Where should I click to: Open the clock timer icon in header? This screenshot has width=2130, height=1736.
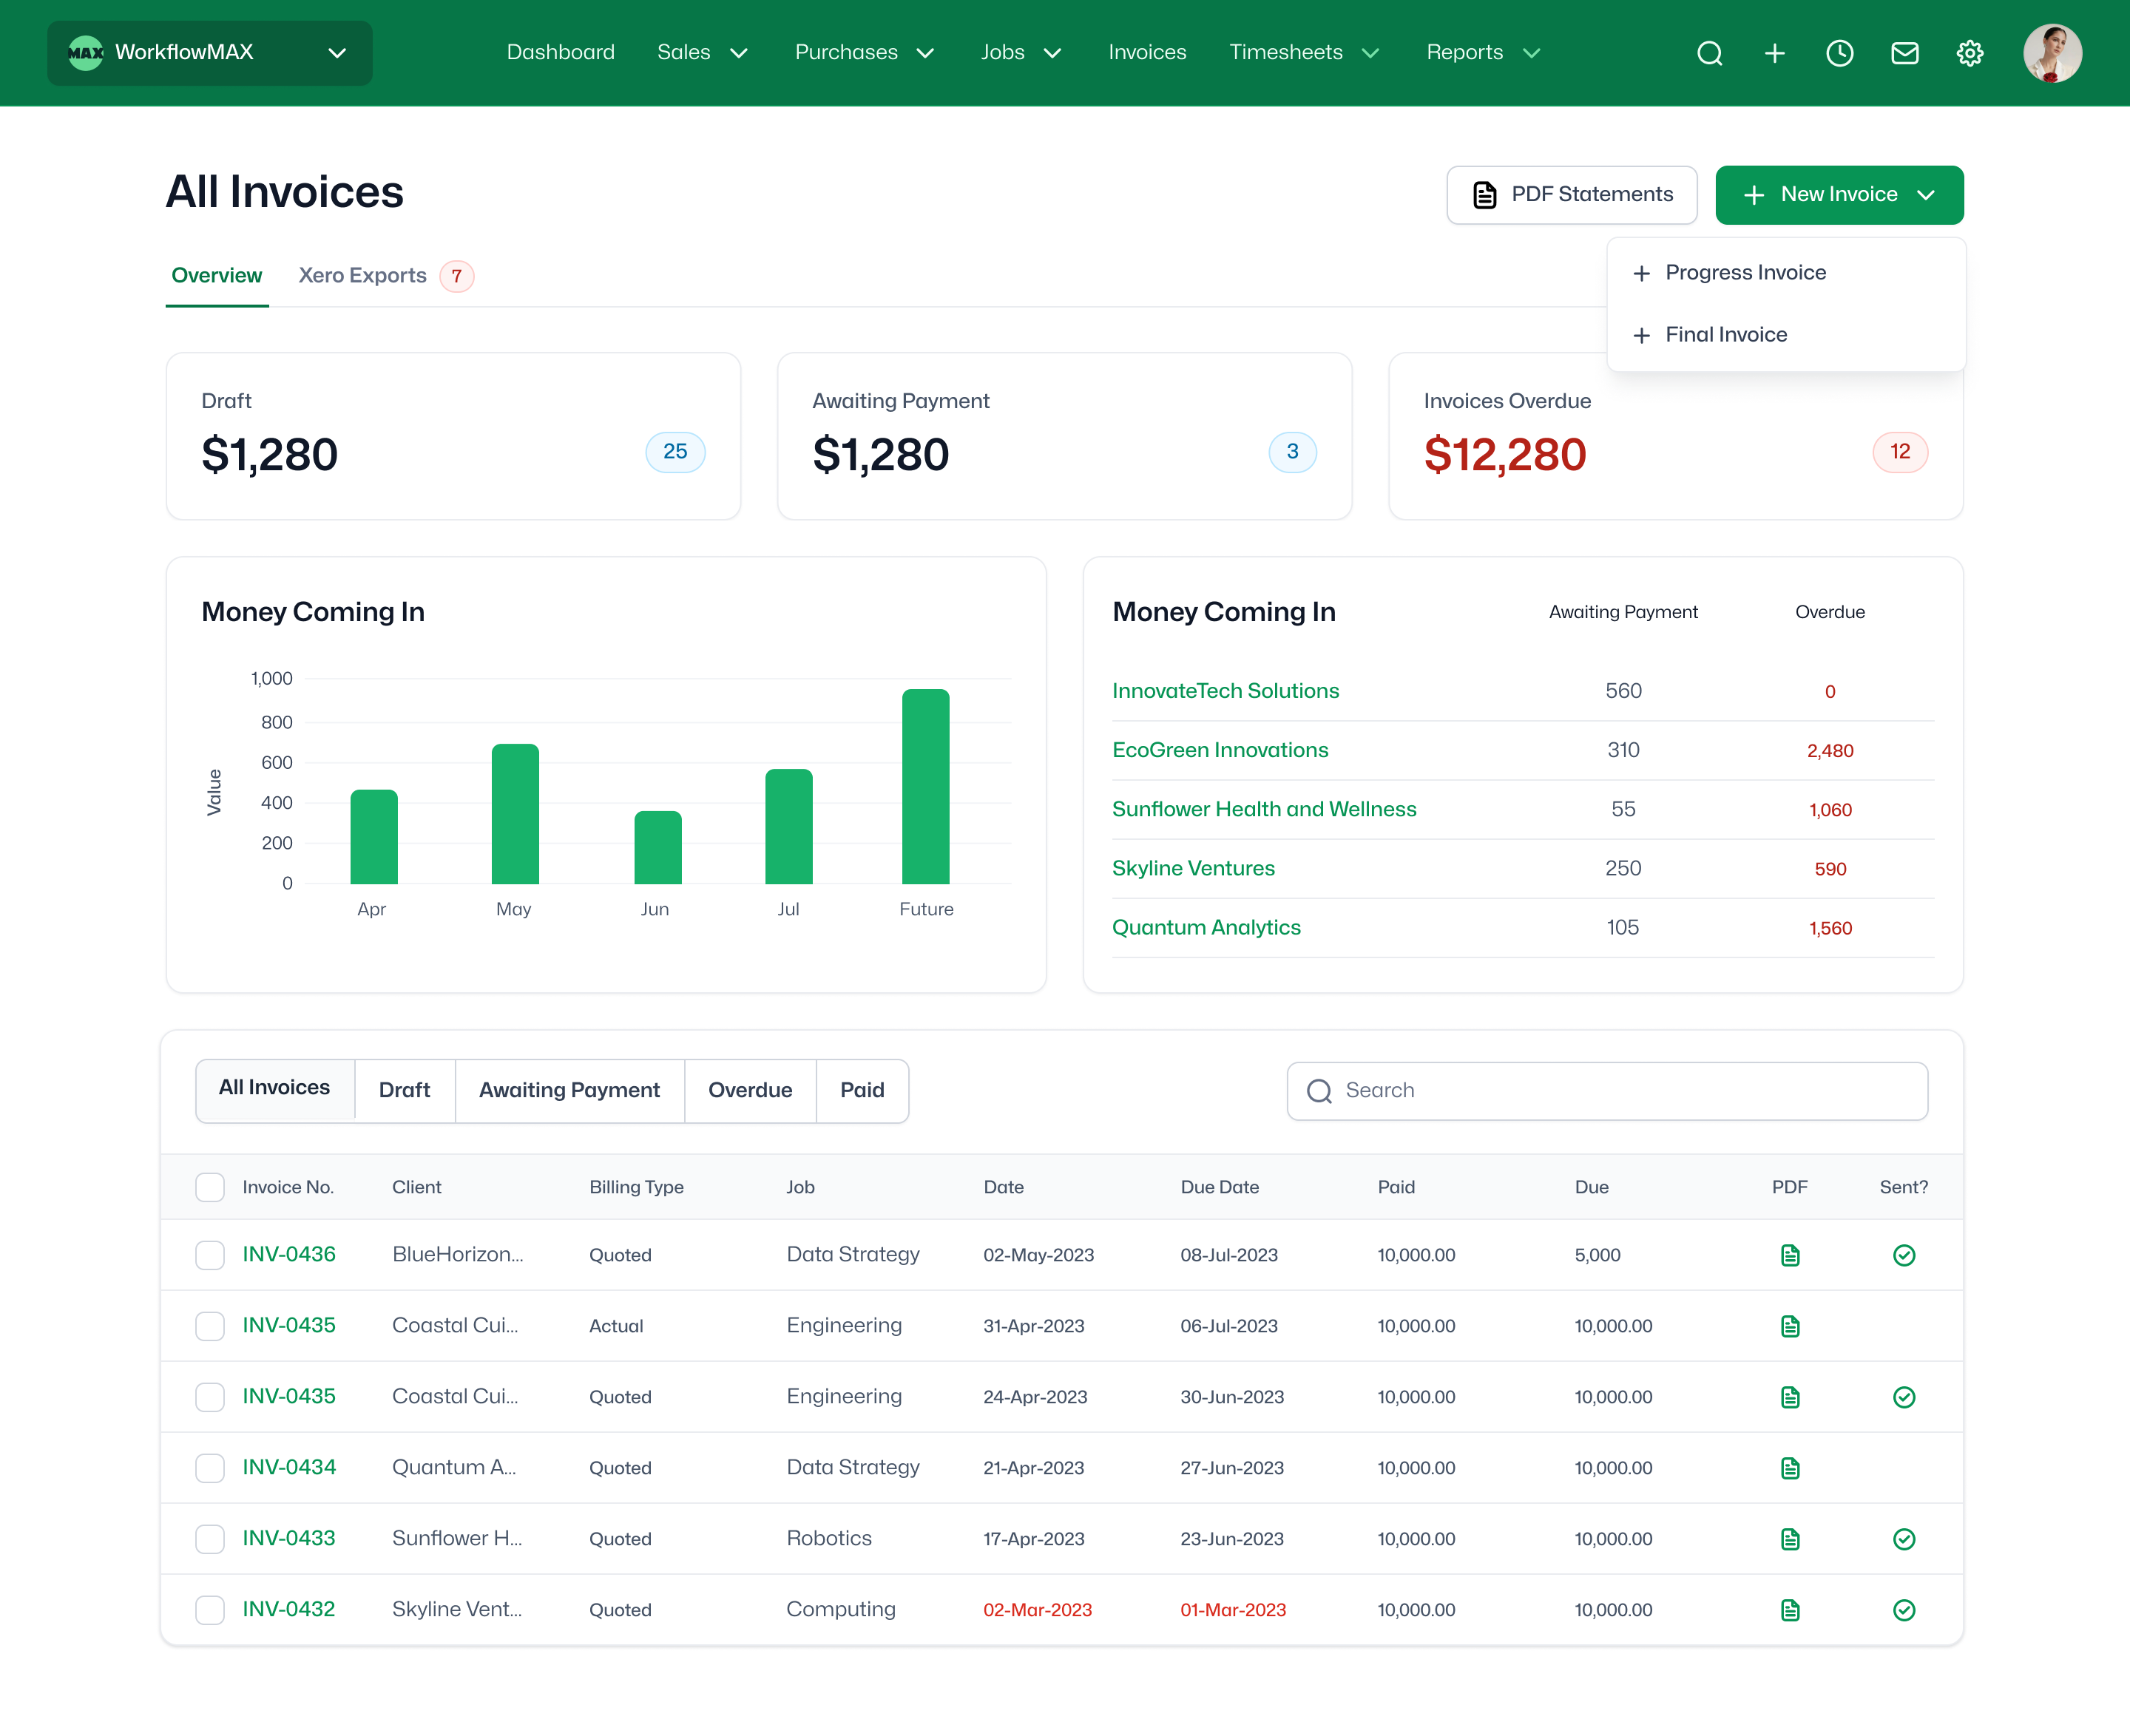(1839, 53)
